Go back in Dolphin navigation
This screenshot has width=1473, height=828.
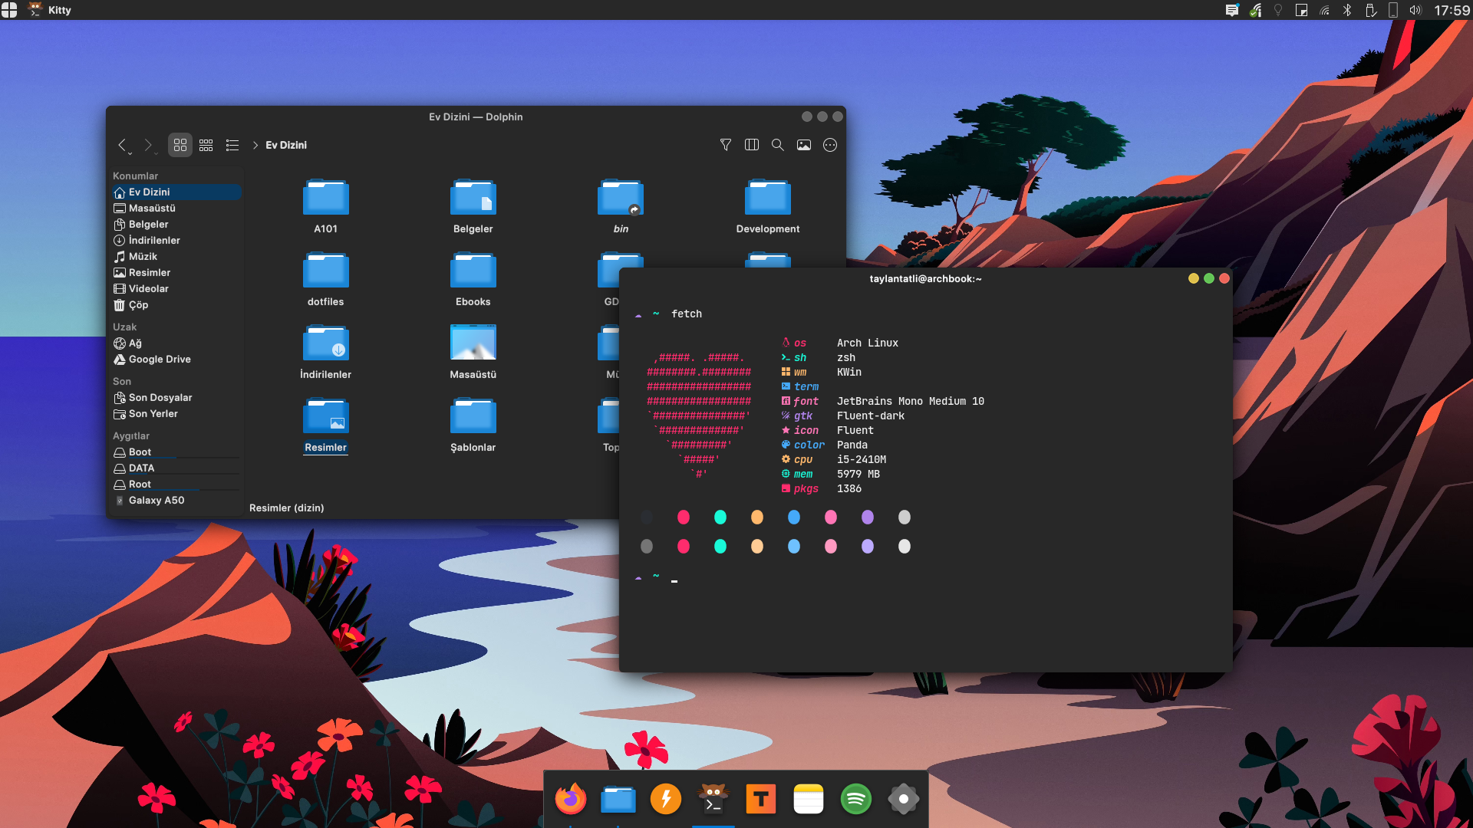click(122, 145)
